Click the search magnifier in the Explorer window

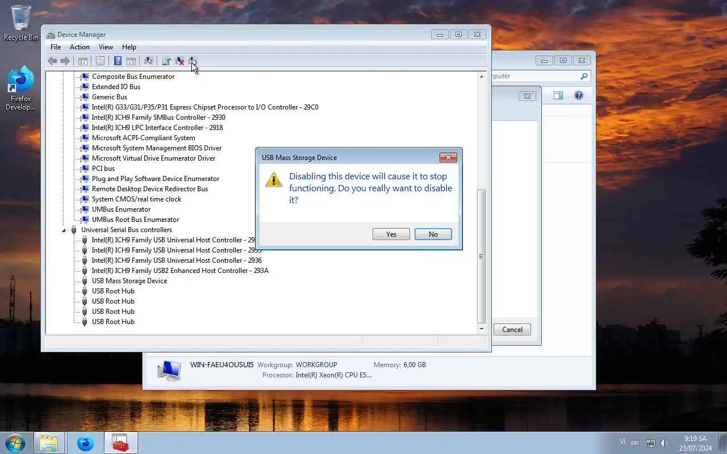tap(584, 76)
